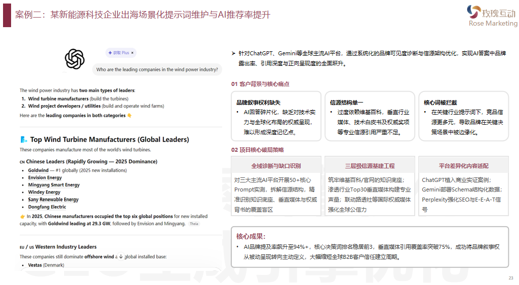Click the wind power question bubble
The width and height of the screenshot is (519, 285).
click(157, 70)
